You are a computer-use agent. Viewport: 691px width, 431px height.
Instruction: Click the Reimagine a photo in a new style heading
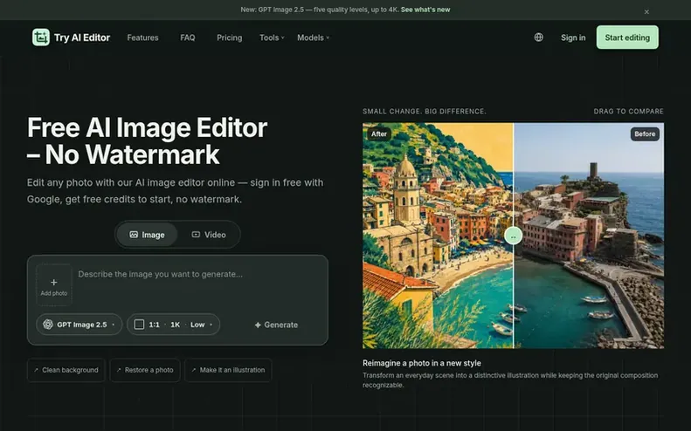[422, 363]
